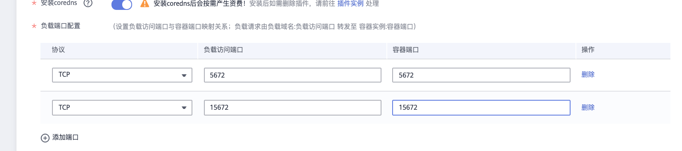Open the 插件实例 link

(x=350, y=4)
